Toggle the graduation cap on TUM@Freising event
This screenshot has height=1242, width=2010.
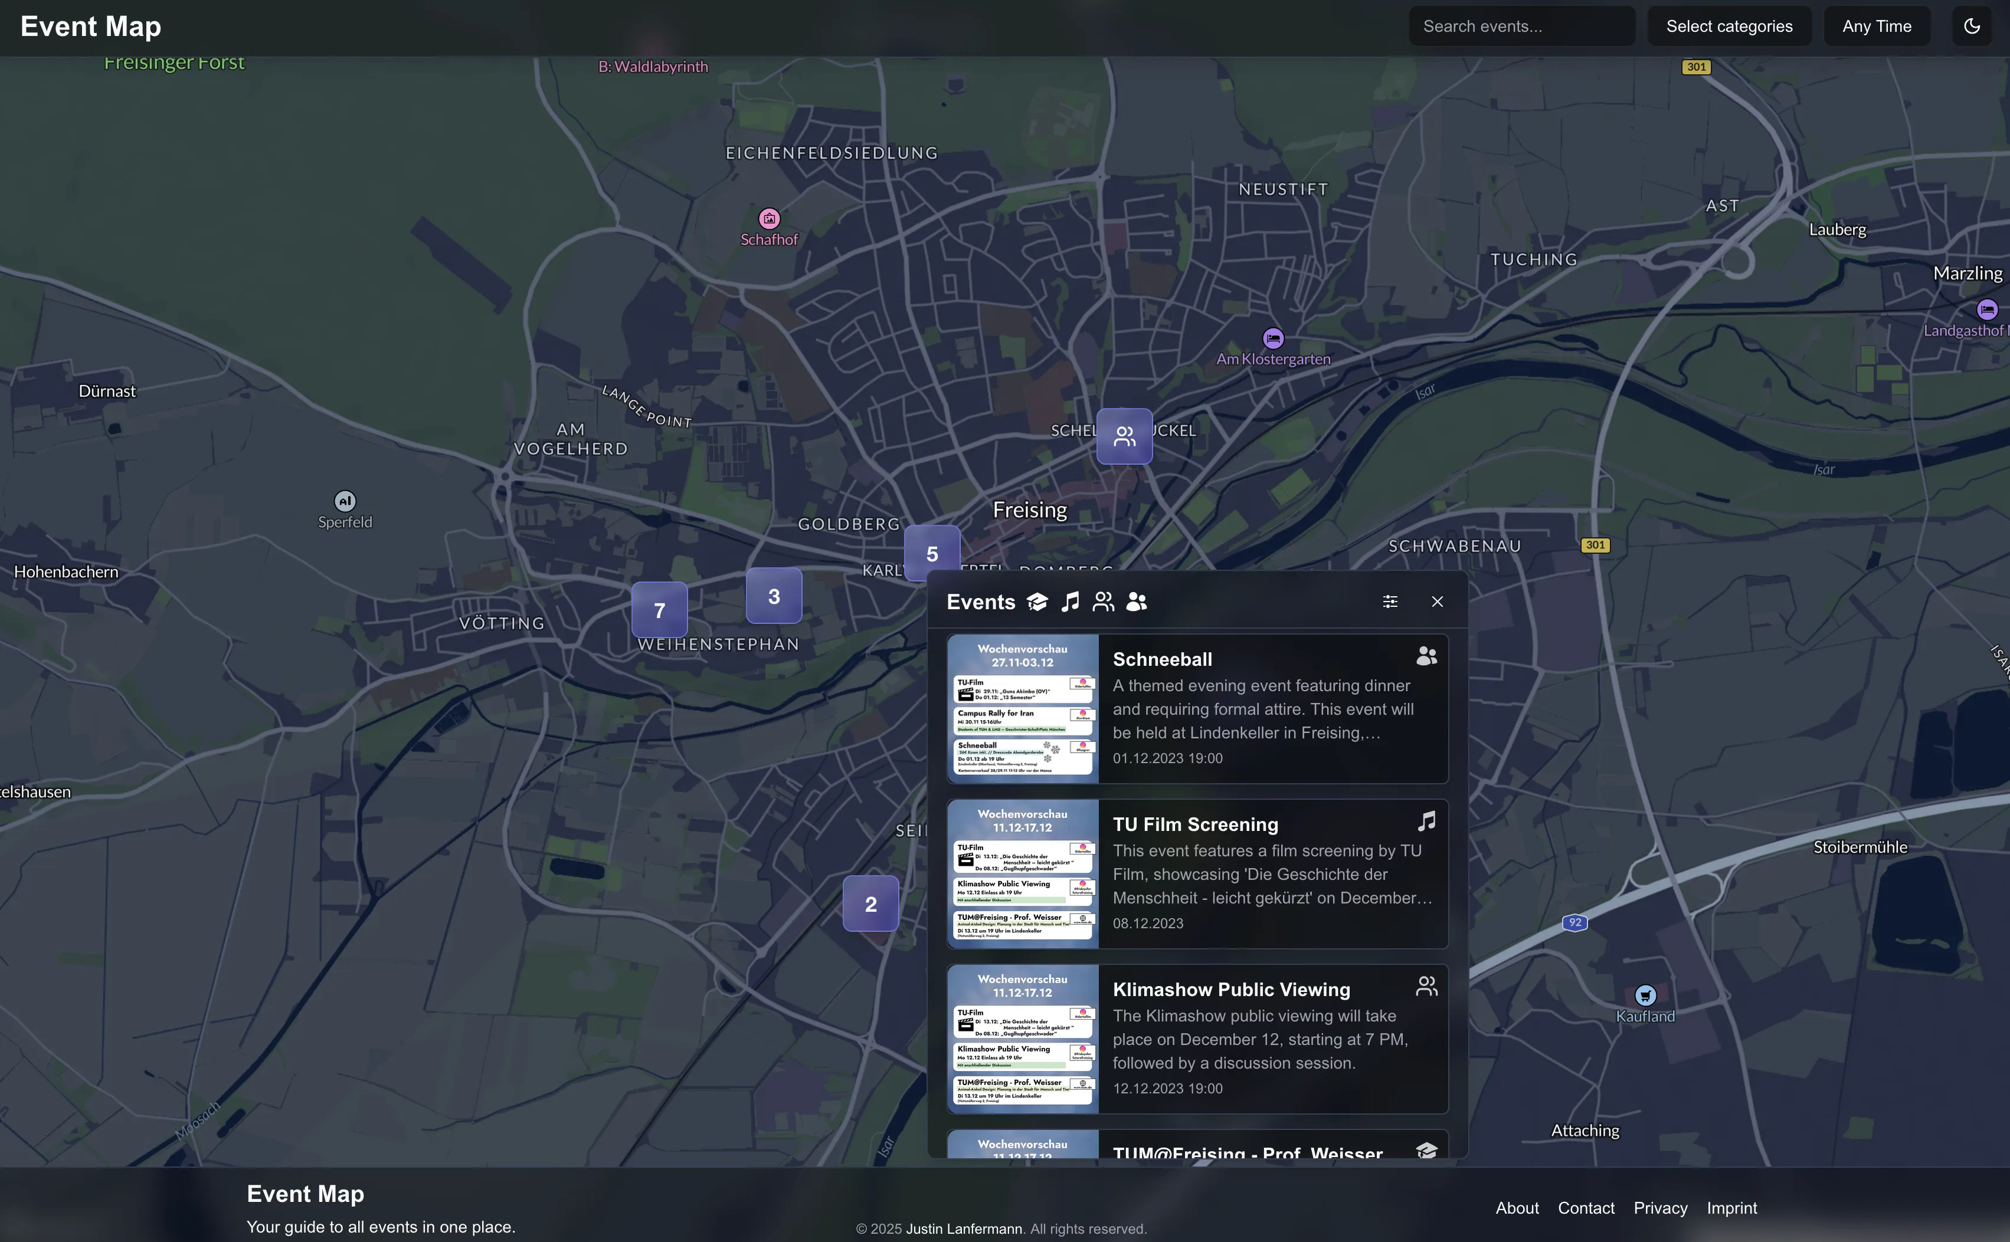(1428, 1151)
